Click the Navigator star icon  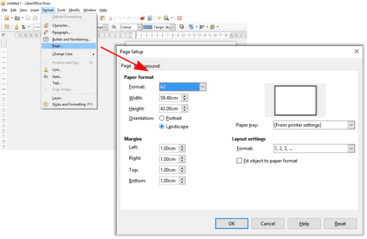tap(159, 18)
